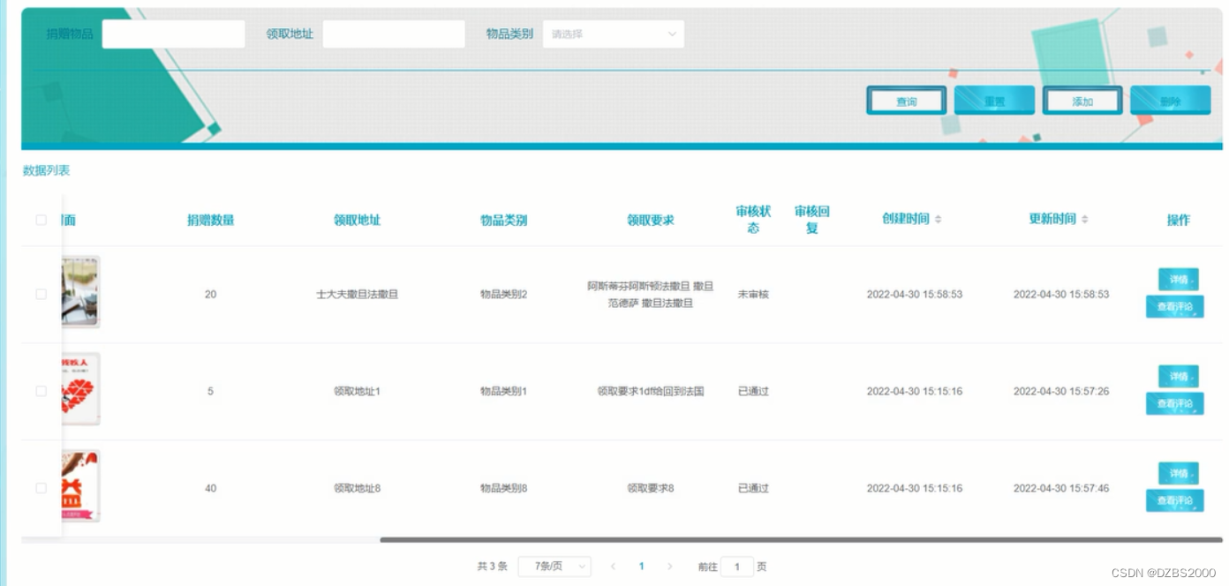Click created time 2022-04-30 15:58:53 cell
The image size is (1229, 586).
[x=915, y=294]
